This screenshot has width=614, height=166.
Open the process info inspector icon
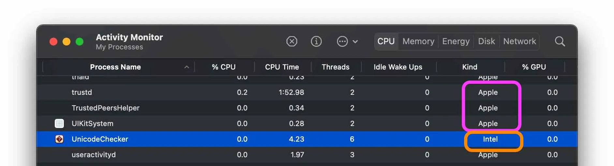tap(316, 42)
